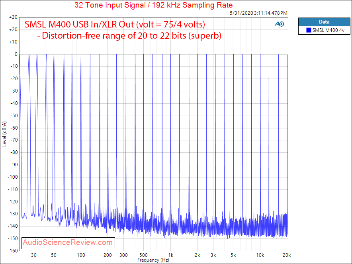Click the "-140" level axis tick label
Viewport: 352px width, 264px height.
pyautogui.click(x=13, y=226)
